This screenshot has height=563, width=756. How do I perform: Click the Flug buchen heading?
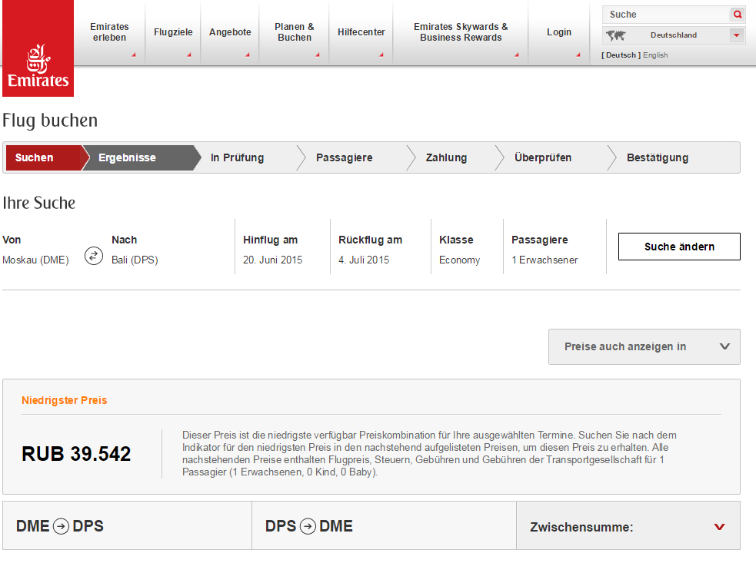[x=50, y=121]
